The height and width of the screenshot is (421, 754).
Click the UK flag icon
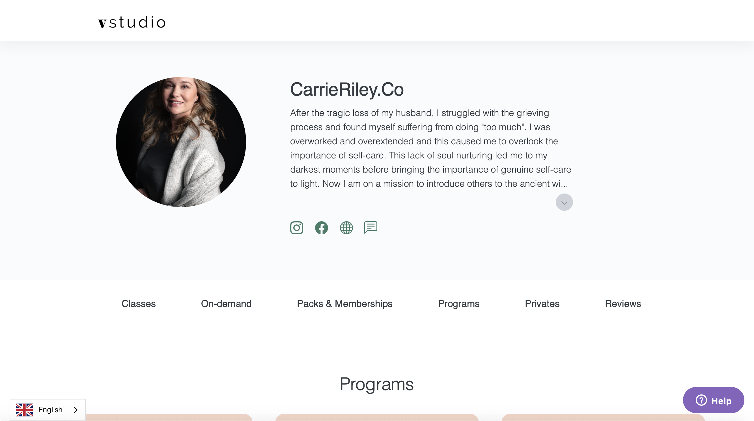(24, 410)
